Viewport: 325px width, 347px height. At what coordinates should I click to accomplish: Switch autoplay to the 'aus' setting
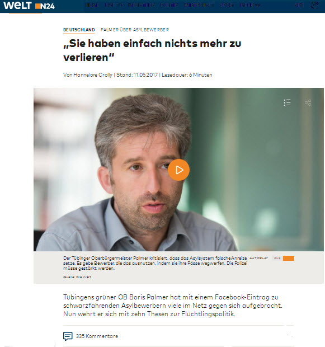click(x=277, y=258)
